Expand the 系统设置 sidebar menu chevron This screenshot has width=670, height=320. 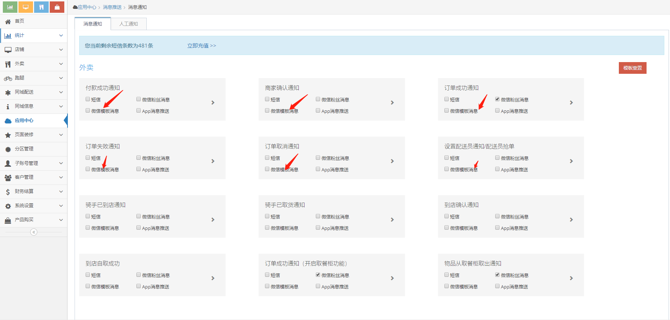(61, 206)
